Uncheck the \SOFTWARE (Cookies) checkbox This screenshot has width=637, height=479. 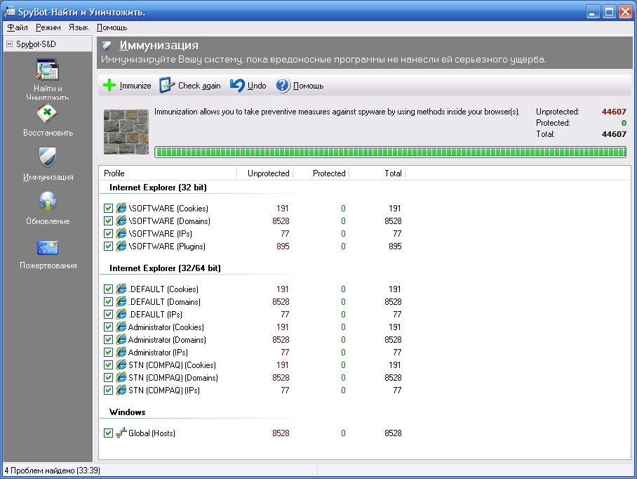[x=108, y=208]
